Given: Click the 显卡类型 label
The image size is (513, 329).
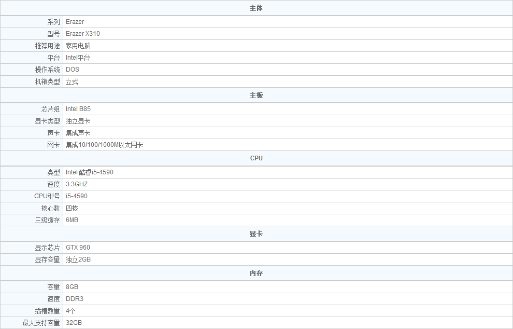Looking at the screenshot, I should click(x=48, y=121).
